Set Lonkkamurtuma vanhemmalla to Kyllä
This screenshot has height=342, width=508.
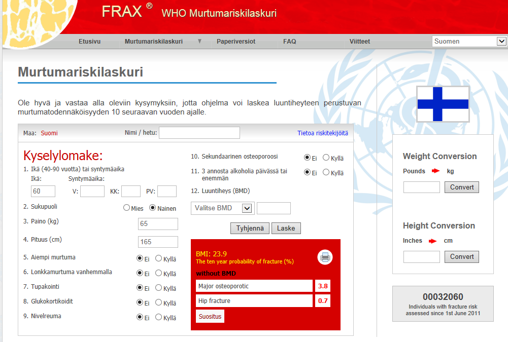[x=158, y=273]
